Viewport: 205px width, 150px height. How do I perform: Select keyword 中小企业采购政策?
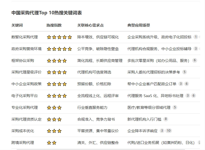(x=26, y=84)
